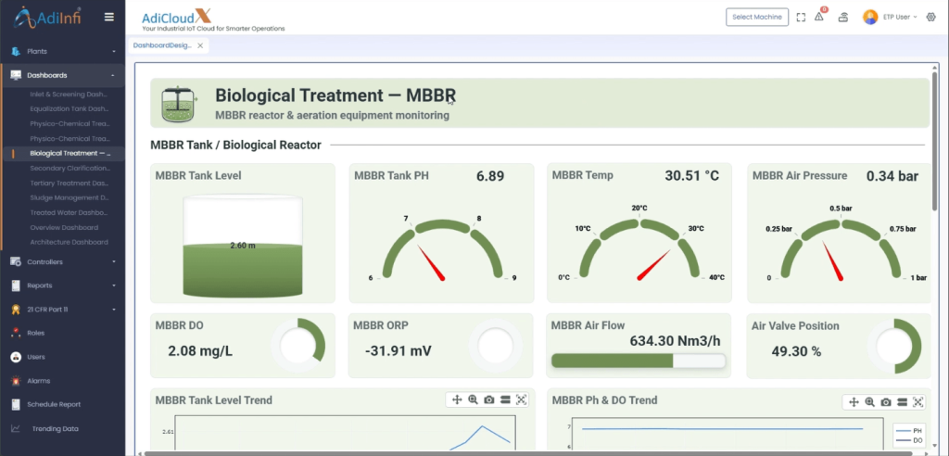This screenshot has height=456, width=949.
Task: Enter fullscreen mode from the header icon
Action: pos(801,17)
